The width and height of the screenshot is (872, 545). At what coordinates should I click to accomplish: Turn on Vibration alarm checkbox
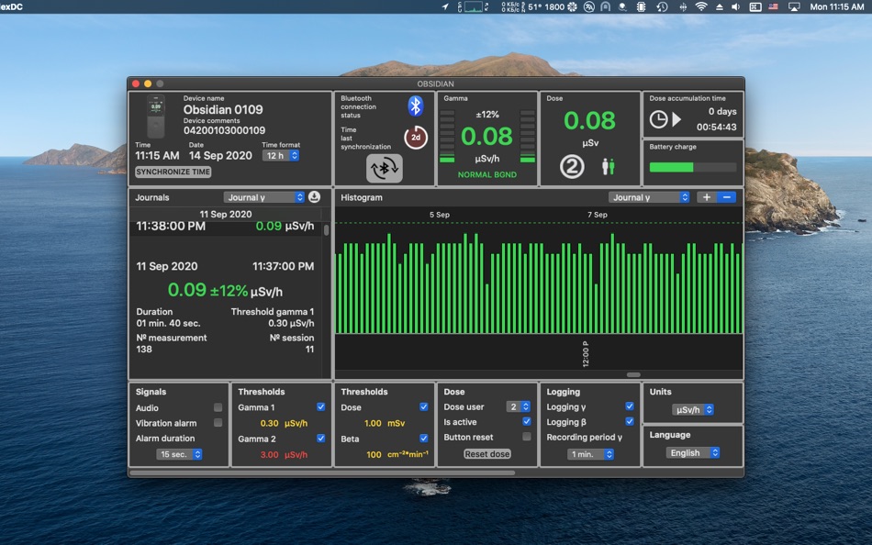(218, 423)
